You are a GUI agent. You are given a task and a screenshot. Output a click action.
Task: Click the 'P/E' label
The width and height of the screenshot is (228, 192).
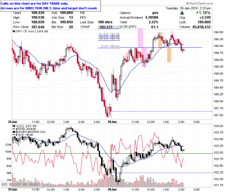83,13
